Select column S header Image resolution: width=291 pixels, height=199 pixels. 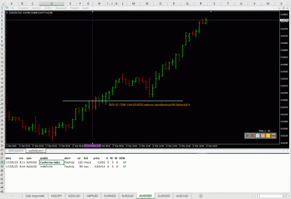coord(214,4)
